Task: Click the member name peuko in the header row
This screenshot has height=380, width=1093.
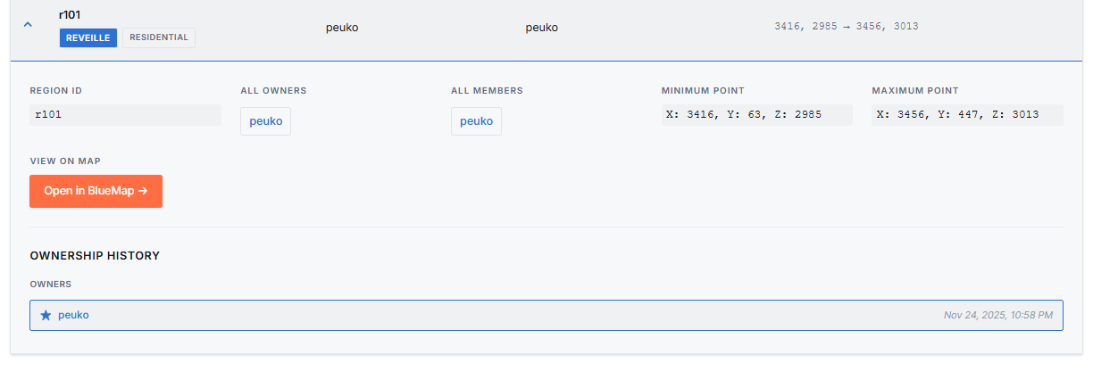Action: pyautogui.click(x=541, y=28)
